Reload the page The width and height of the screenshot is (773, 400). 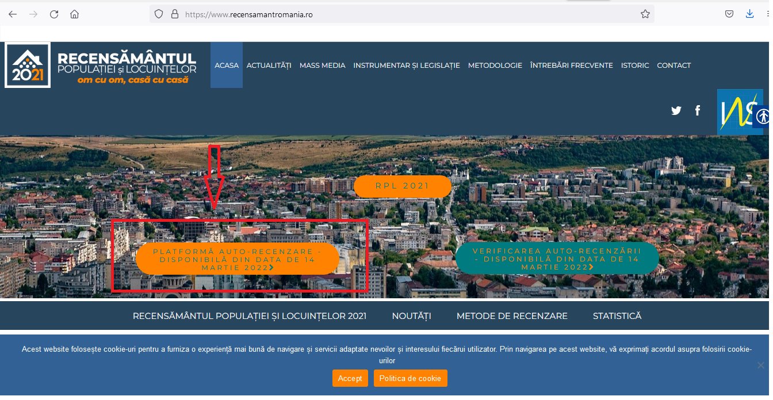tap(53, 14)
